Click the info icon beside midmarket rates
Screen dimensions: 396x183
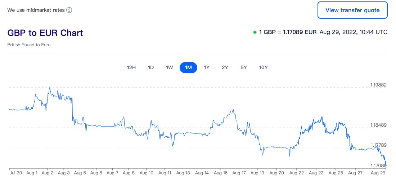pos(69,10)
